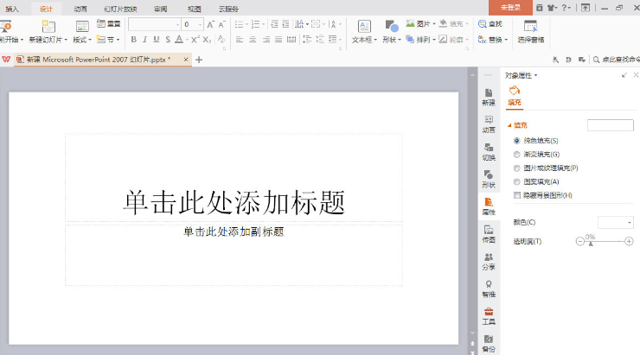Check 隐藏背景图形(H) checkbox

tap(516, 195)
